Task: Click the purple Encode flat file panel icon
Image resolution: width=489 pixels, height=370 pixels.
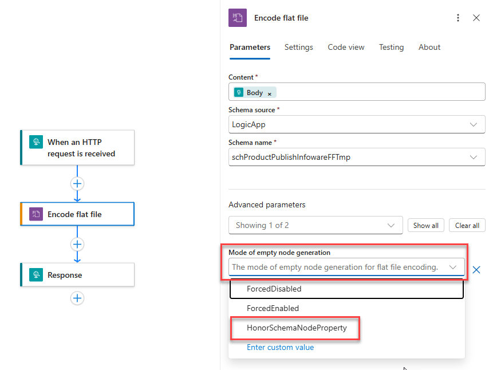Action: [238, 18]
